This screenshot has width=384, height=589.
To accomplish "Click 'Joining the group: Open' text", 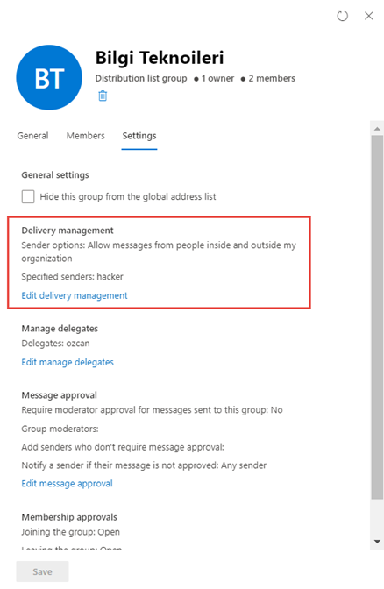I will click(71, 532).
